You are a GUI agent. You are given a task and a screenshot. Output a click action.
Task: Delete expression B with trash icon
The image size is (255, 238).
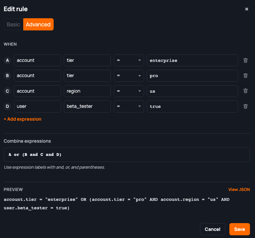coord(246,76)
